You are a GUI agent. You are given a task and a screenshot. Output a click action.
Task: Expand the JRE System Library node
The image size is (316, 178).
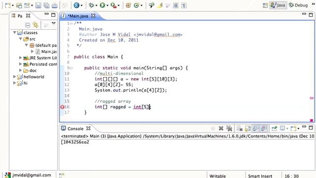pyautogui.click(x=20, y=58)
